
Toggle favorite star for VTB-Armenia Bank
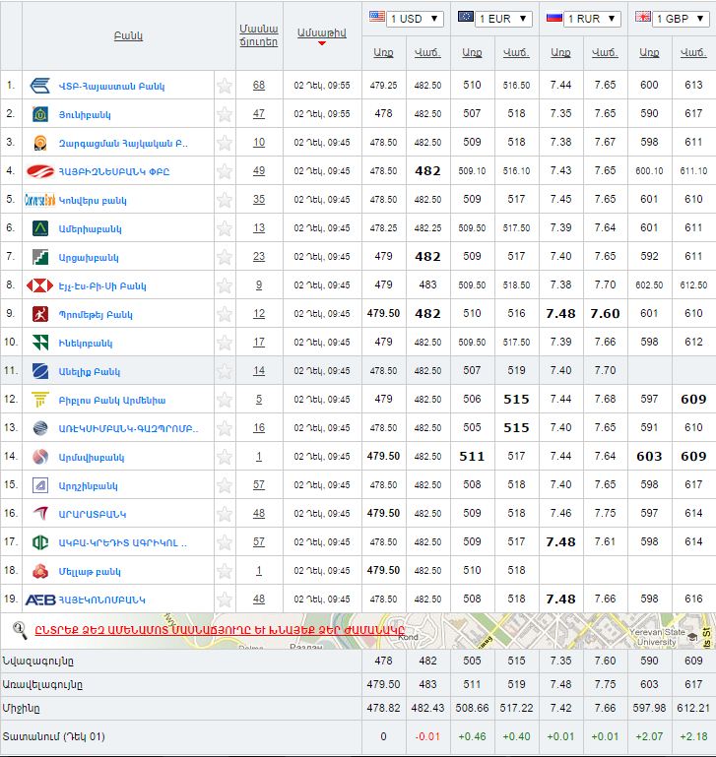pyautogui.click(x=225, y=86)
